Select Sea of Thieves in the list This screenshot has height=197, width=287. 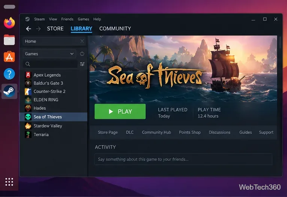click(53, 117)
